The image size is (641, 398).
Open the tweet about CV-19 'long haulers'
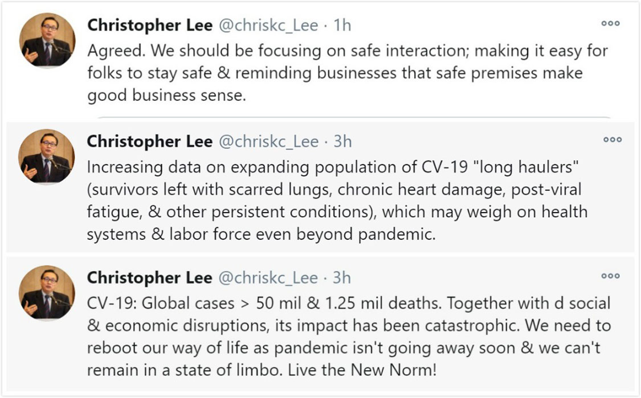(x=337, y=201)
